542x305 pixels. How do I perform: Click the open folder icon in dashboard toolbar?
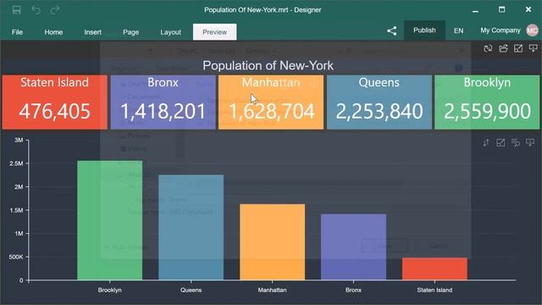click(503, 48)
